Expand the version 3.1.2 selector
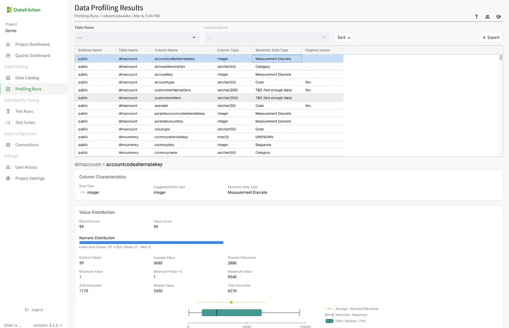This screenshot has width=509, height=328. pos(48,325)
